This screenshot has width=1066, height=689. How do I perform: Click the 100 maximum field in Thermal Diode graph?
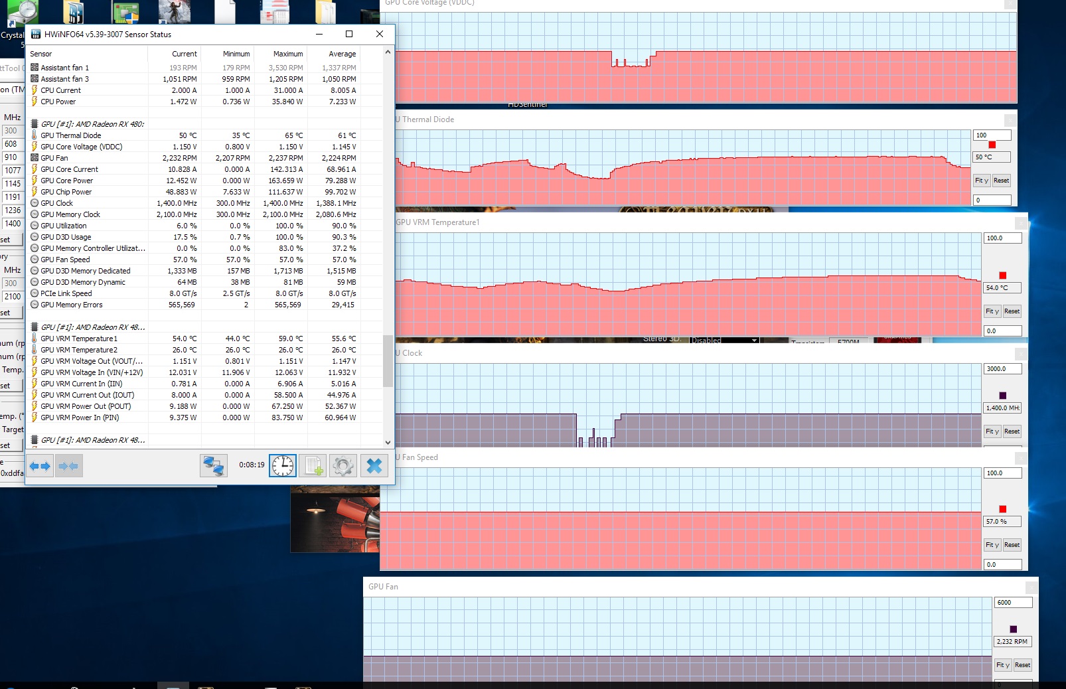[x=992, y=135]
